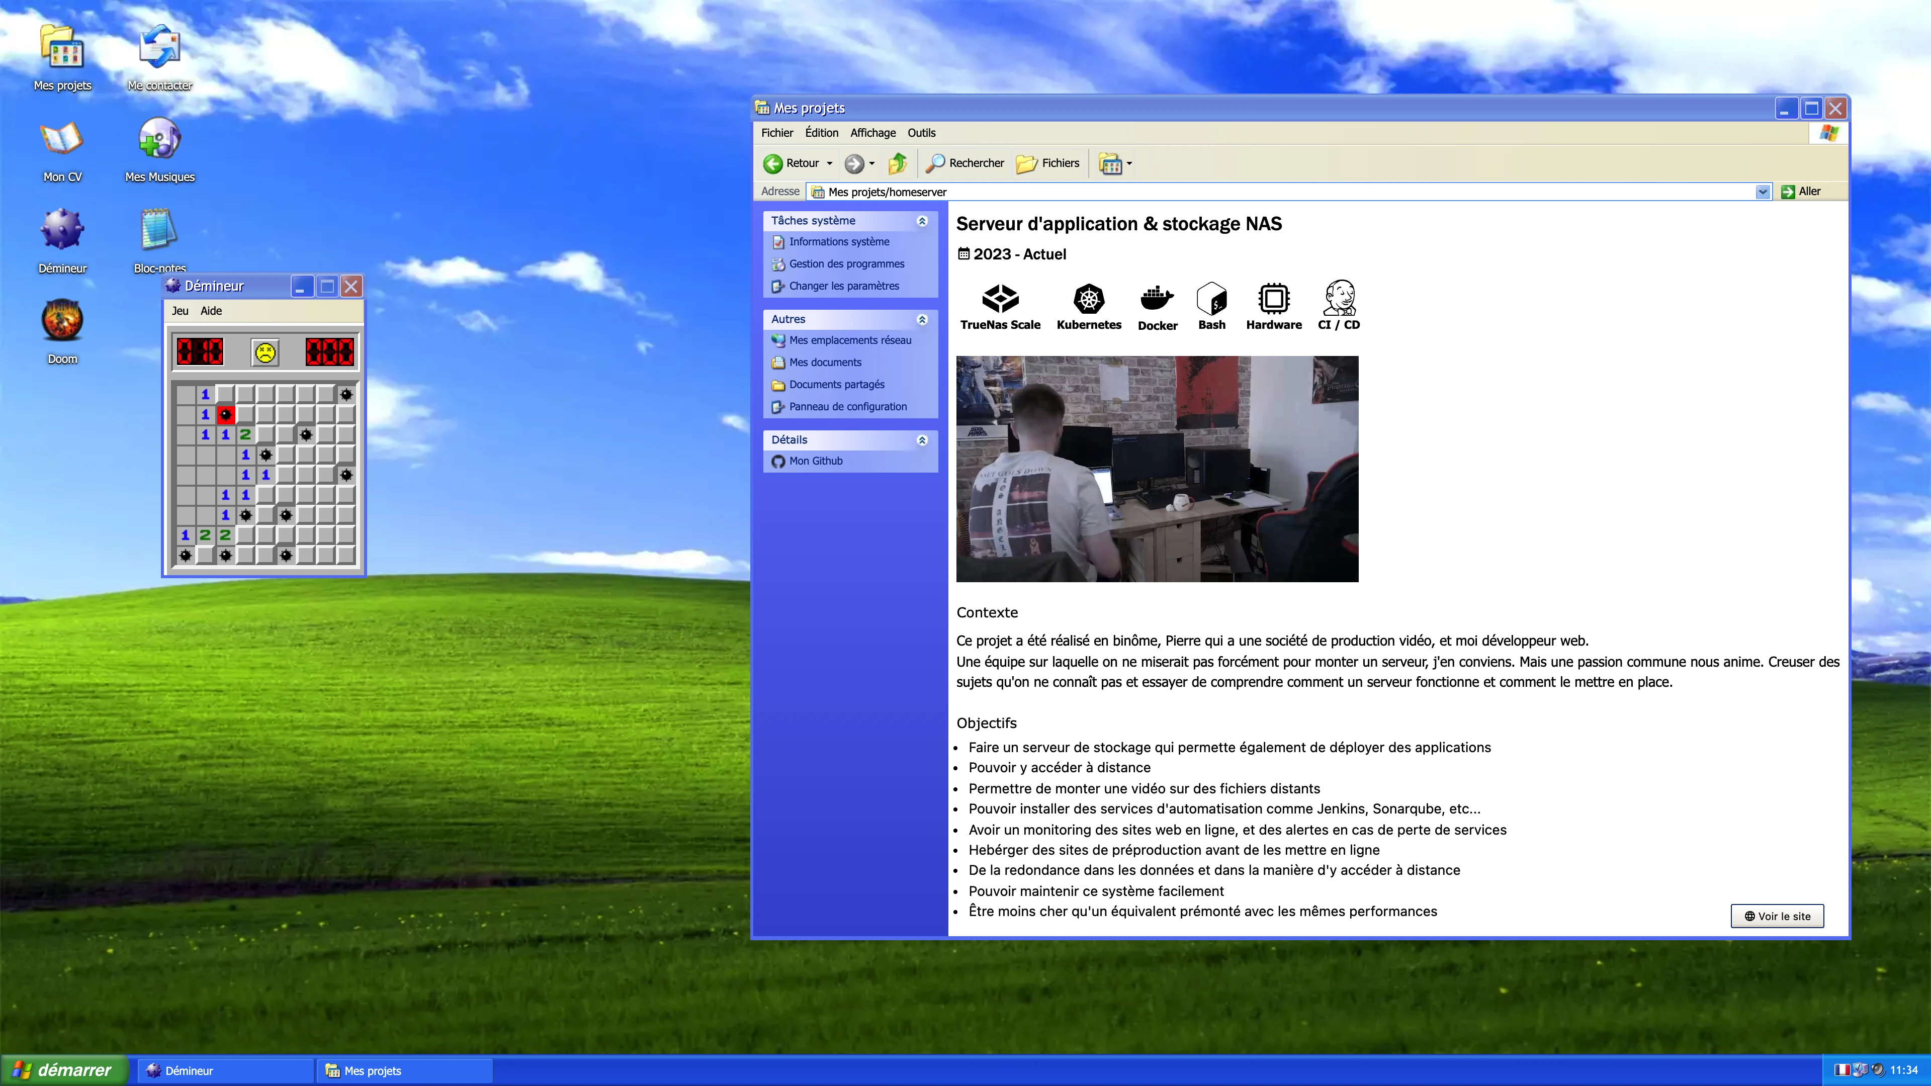Click the Minesweeper smiley face button
The height and width of the screenshot is (1086, 1931).
click(265, 352)
